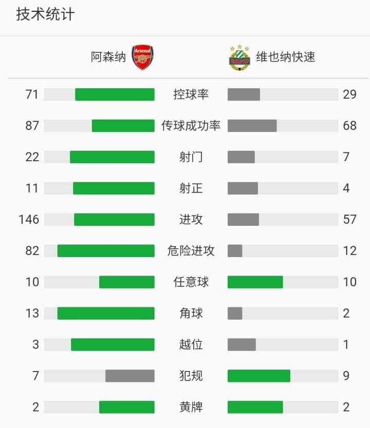The height and width of the screenshot is (428, 370).
Task: Click Rapid Wien's green 任意球 bar
Action: pos(255,282)
